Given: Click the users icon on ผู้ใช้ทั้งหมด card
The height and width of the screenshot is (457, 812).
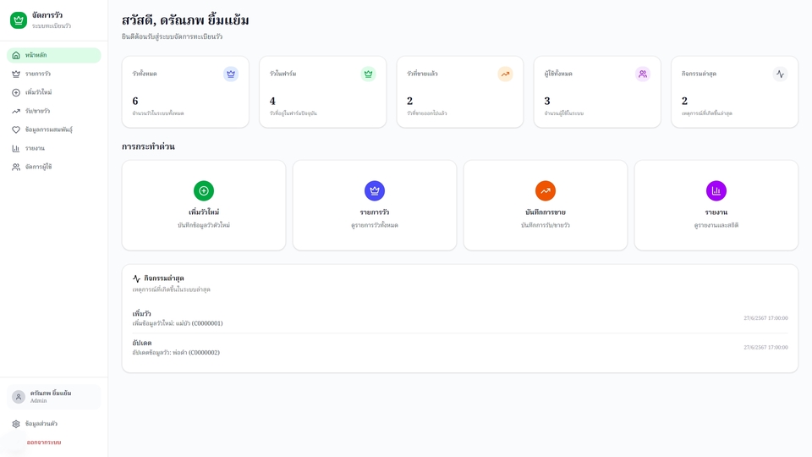Looking at the screenshot, I should coord(643,74).
